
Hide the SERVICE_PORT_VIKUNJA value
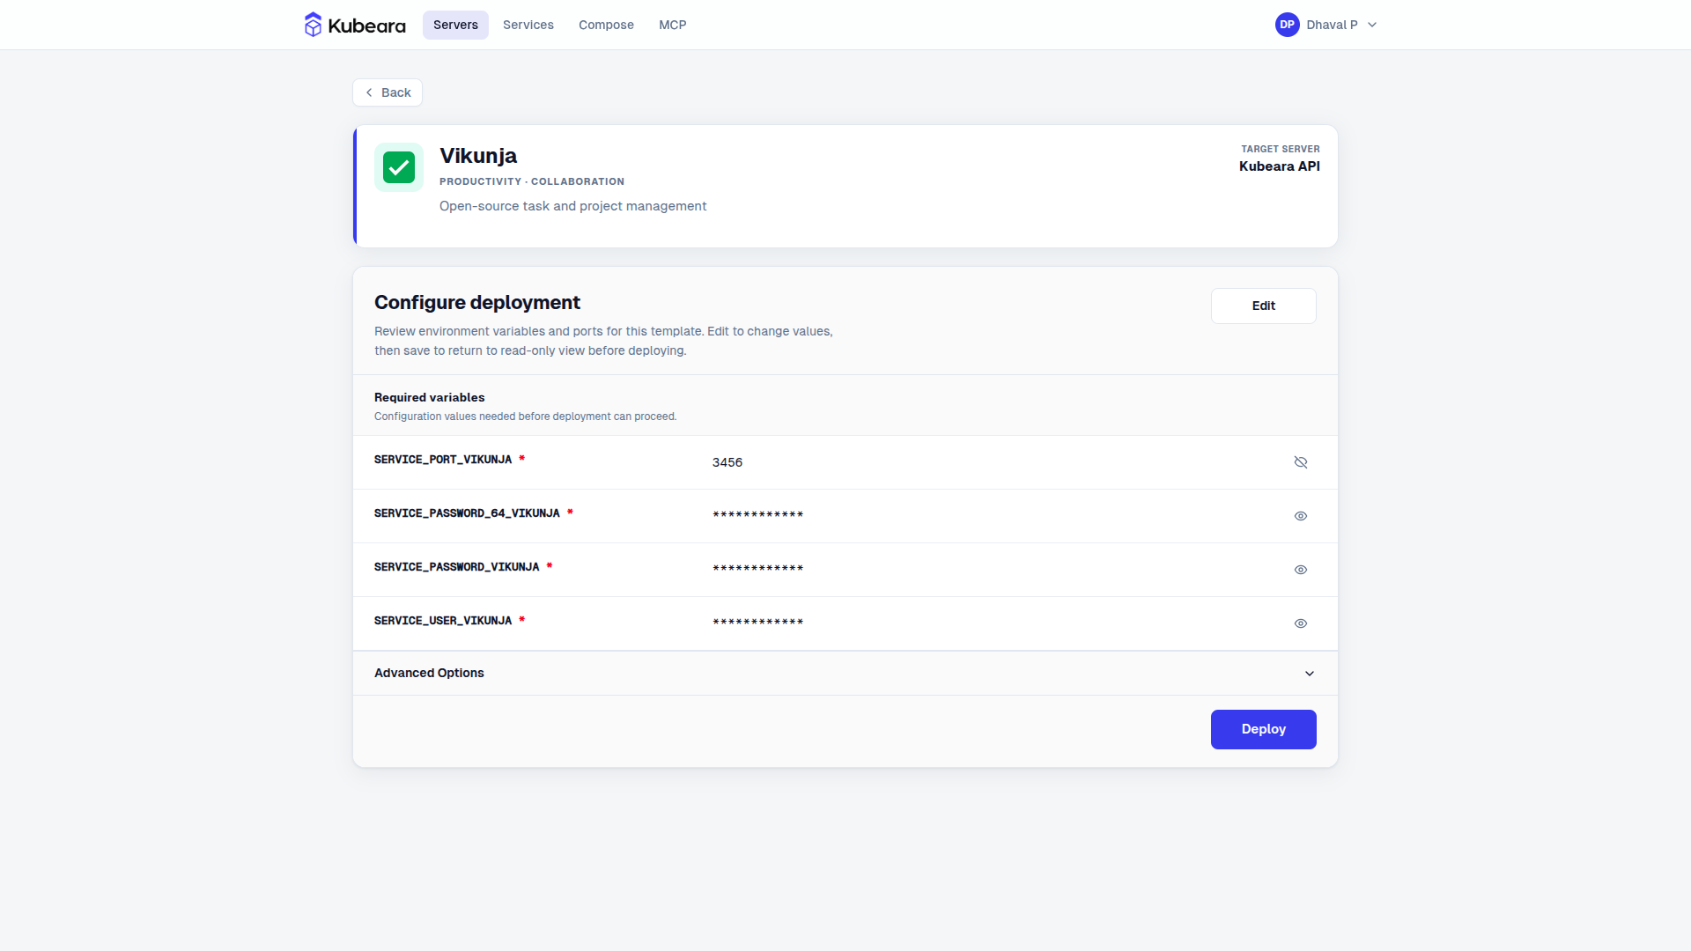coord(1301,462)
